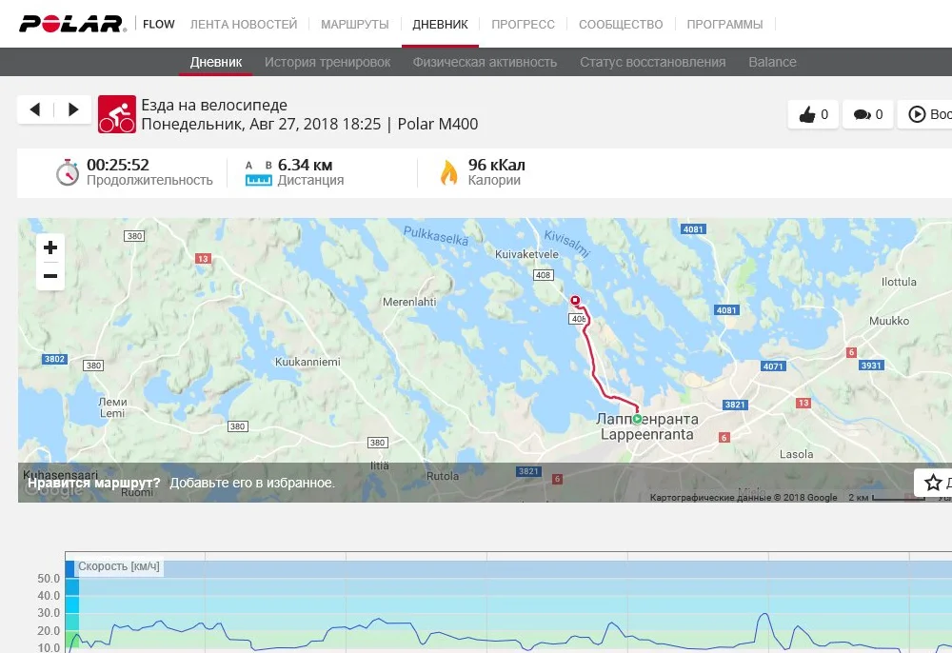Click the red route end marker
Image resolution: width=952 pixels, height=653 pixels.
575,301
